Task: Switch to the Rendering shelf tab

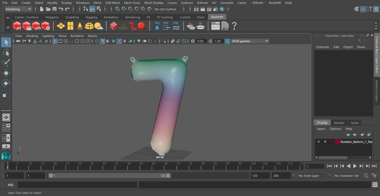Action: coord(132,17)
